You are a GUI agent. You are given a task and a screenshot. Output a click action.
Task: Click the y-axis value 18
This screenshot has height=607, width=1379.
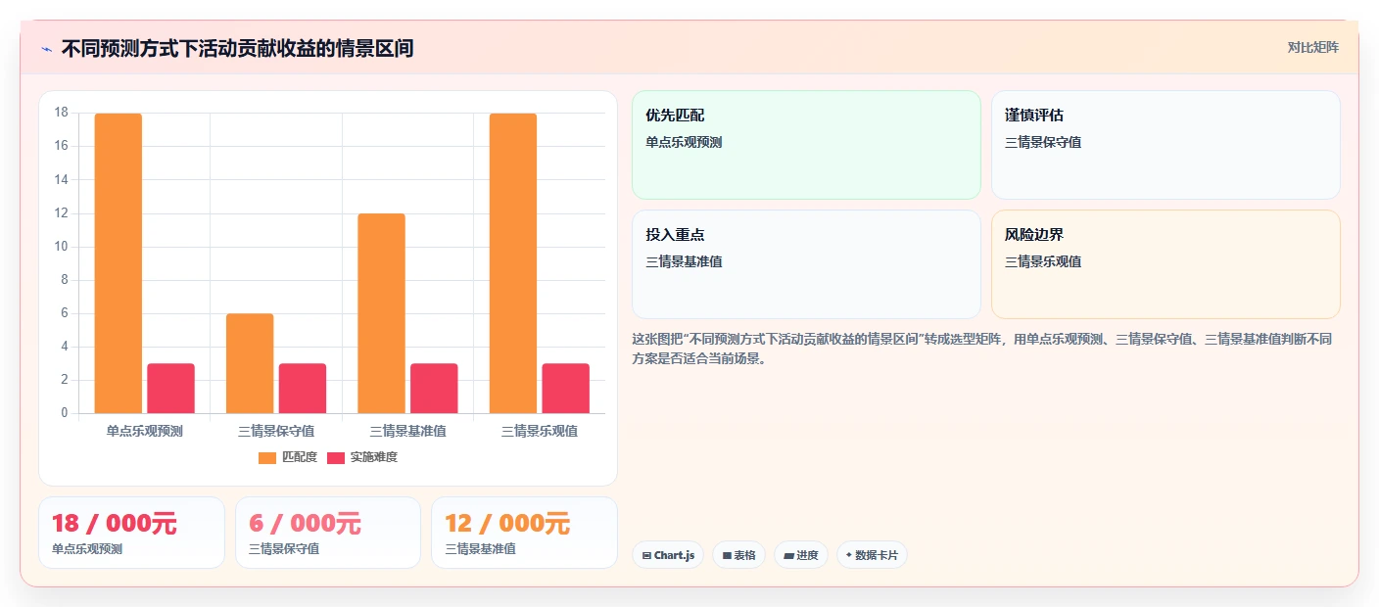point(61,113)
